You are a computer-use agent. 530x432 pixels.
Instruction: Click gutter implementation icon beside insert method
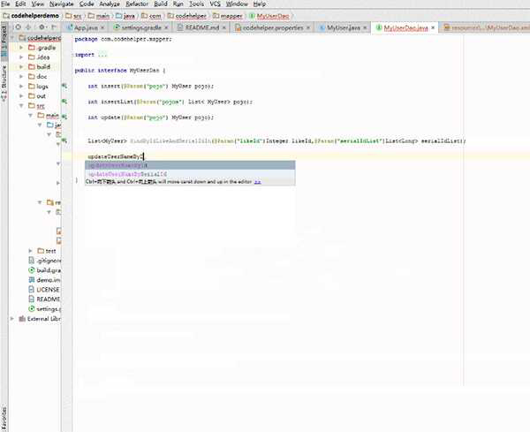[x=64, y=86]
